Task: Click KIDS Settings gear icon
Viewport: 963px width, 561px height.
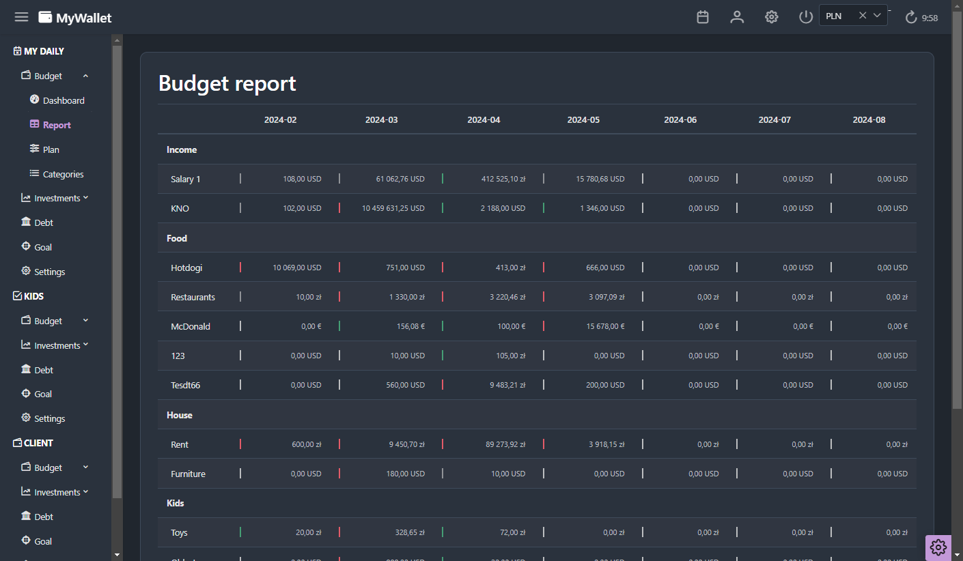Action: point(26,418)
